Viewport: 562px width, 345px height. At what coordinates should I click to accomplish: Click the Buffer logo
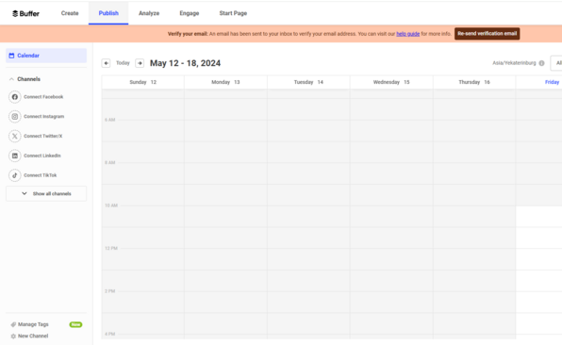25,13
